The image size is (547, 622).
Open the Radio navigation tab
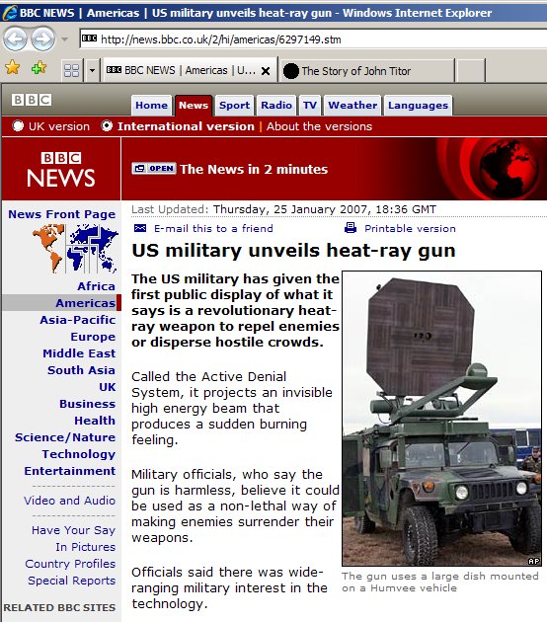[x=276, y=105]
